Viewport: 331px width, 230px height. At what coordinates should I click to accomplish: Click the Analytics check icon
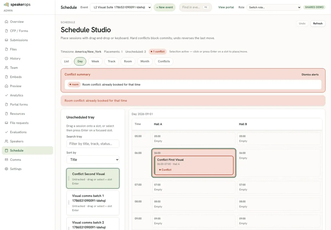click(7, 95)
